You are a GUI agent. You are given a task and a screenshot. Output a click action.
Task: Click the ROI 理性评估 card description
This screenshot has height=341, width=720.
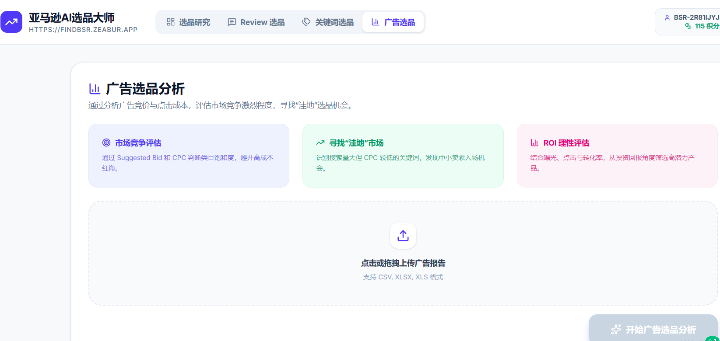click(x=612, y=163)
